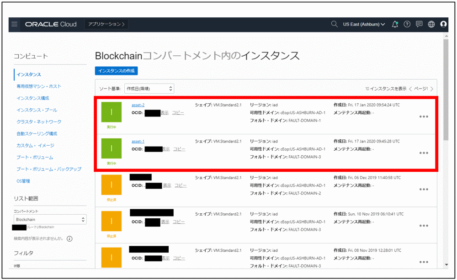Screen dimensions: 457x280
Task: Open actions menu for 08 Nov 2019 instance
Action: 424,262
